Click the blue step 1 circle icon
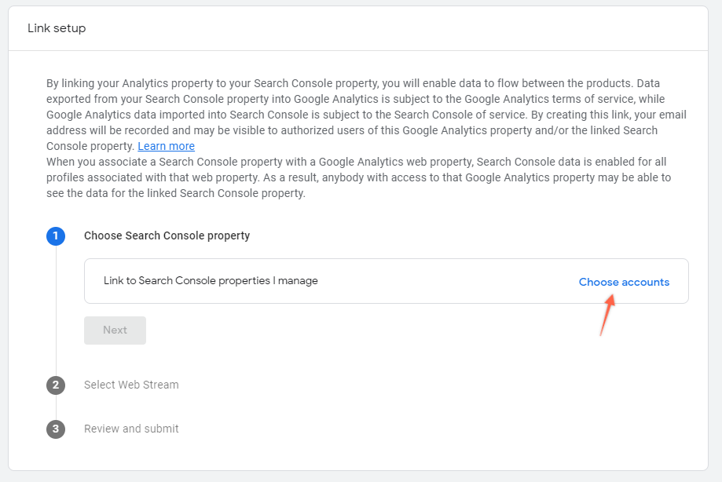Image resolution: width=722 pixels, height=482 pixels. pyautogui.click(x=56, y=236)
